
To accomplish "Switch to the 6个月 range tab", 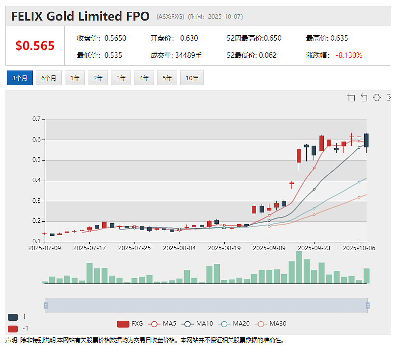I will 49,78.
